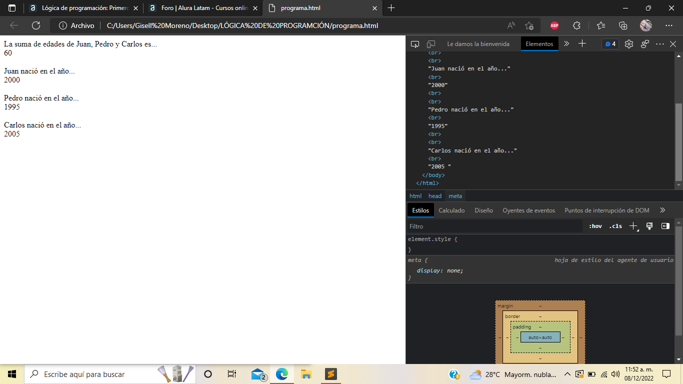Select "Pedro nació en el año..." node
This screenshot has height=384, width=683.
[x=470, y=109]
